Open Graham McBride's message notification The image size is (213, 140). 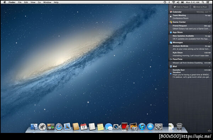(x=190, y=47)
